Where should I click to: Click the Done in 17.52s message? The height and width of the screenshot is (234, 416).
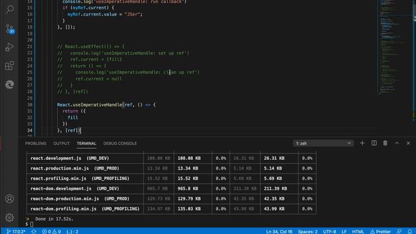[x=54, y=219]
